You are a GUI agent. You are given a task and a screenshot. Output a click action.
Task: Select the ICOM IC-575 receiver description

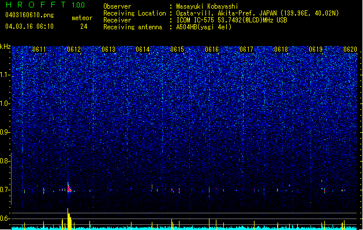pos(231,20)
